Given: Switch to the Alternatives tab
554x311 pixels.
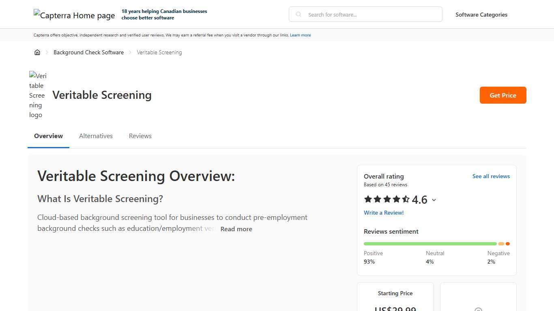Looking at the screenshot, I should pyautogui.click(x=96, y=136).
